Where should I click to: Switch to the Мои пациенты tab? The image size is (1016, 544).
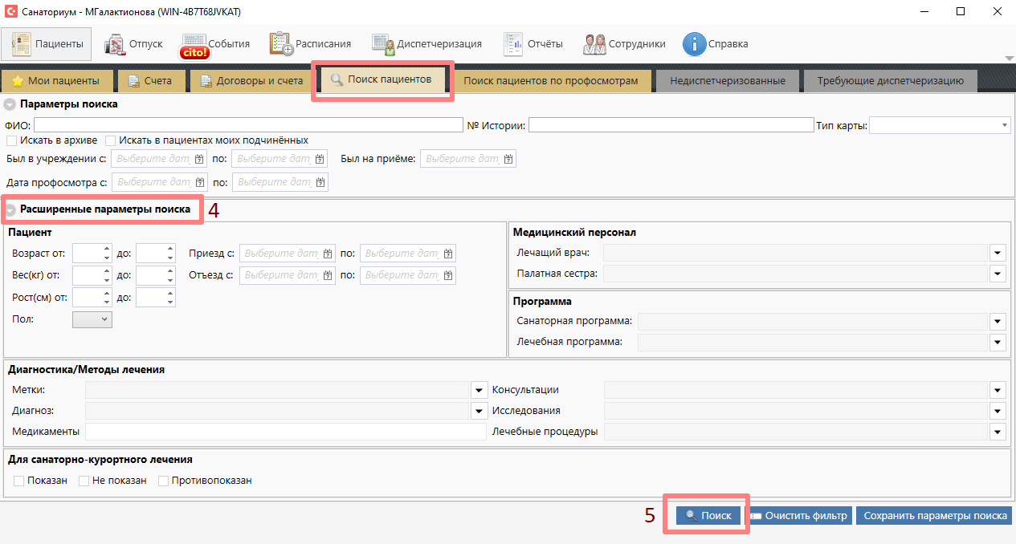point(56,81)
